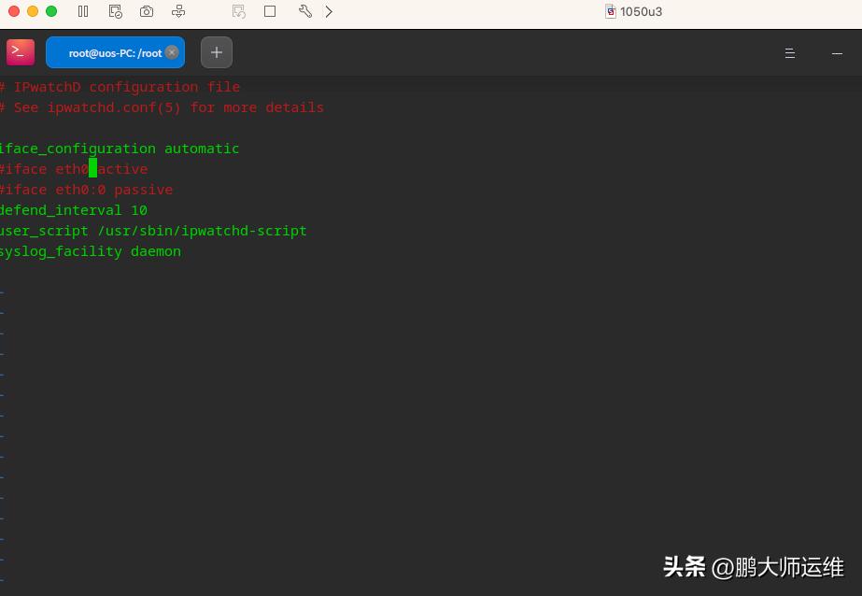Open VM settings with the wrench icon

click(303, 11)
